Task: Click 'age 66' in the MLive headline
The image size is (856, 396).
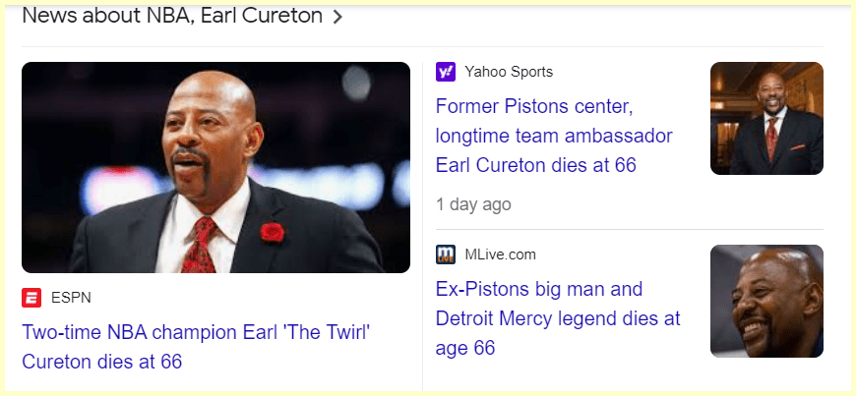Action: [x=465, y=348]
